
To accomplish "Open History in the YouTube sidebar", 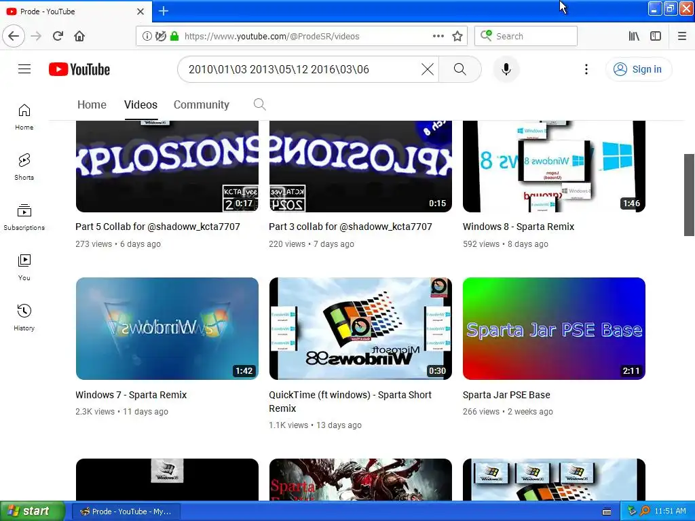I will (24, 317).
